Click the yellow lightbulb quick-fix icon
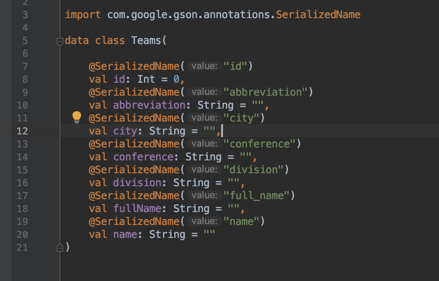The width and height of the screenshot is (439, 281). [77, 117]
